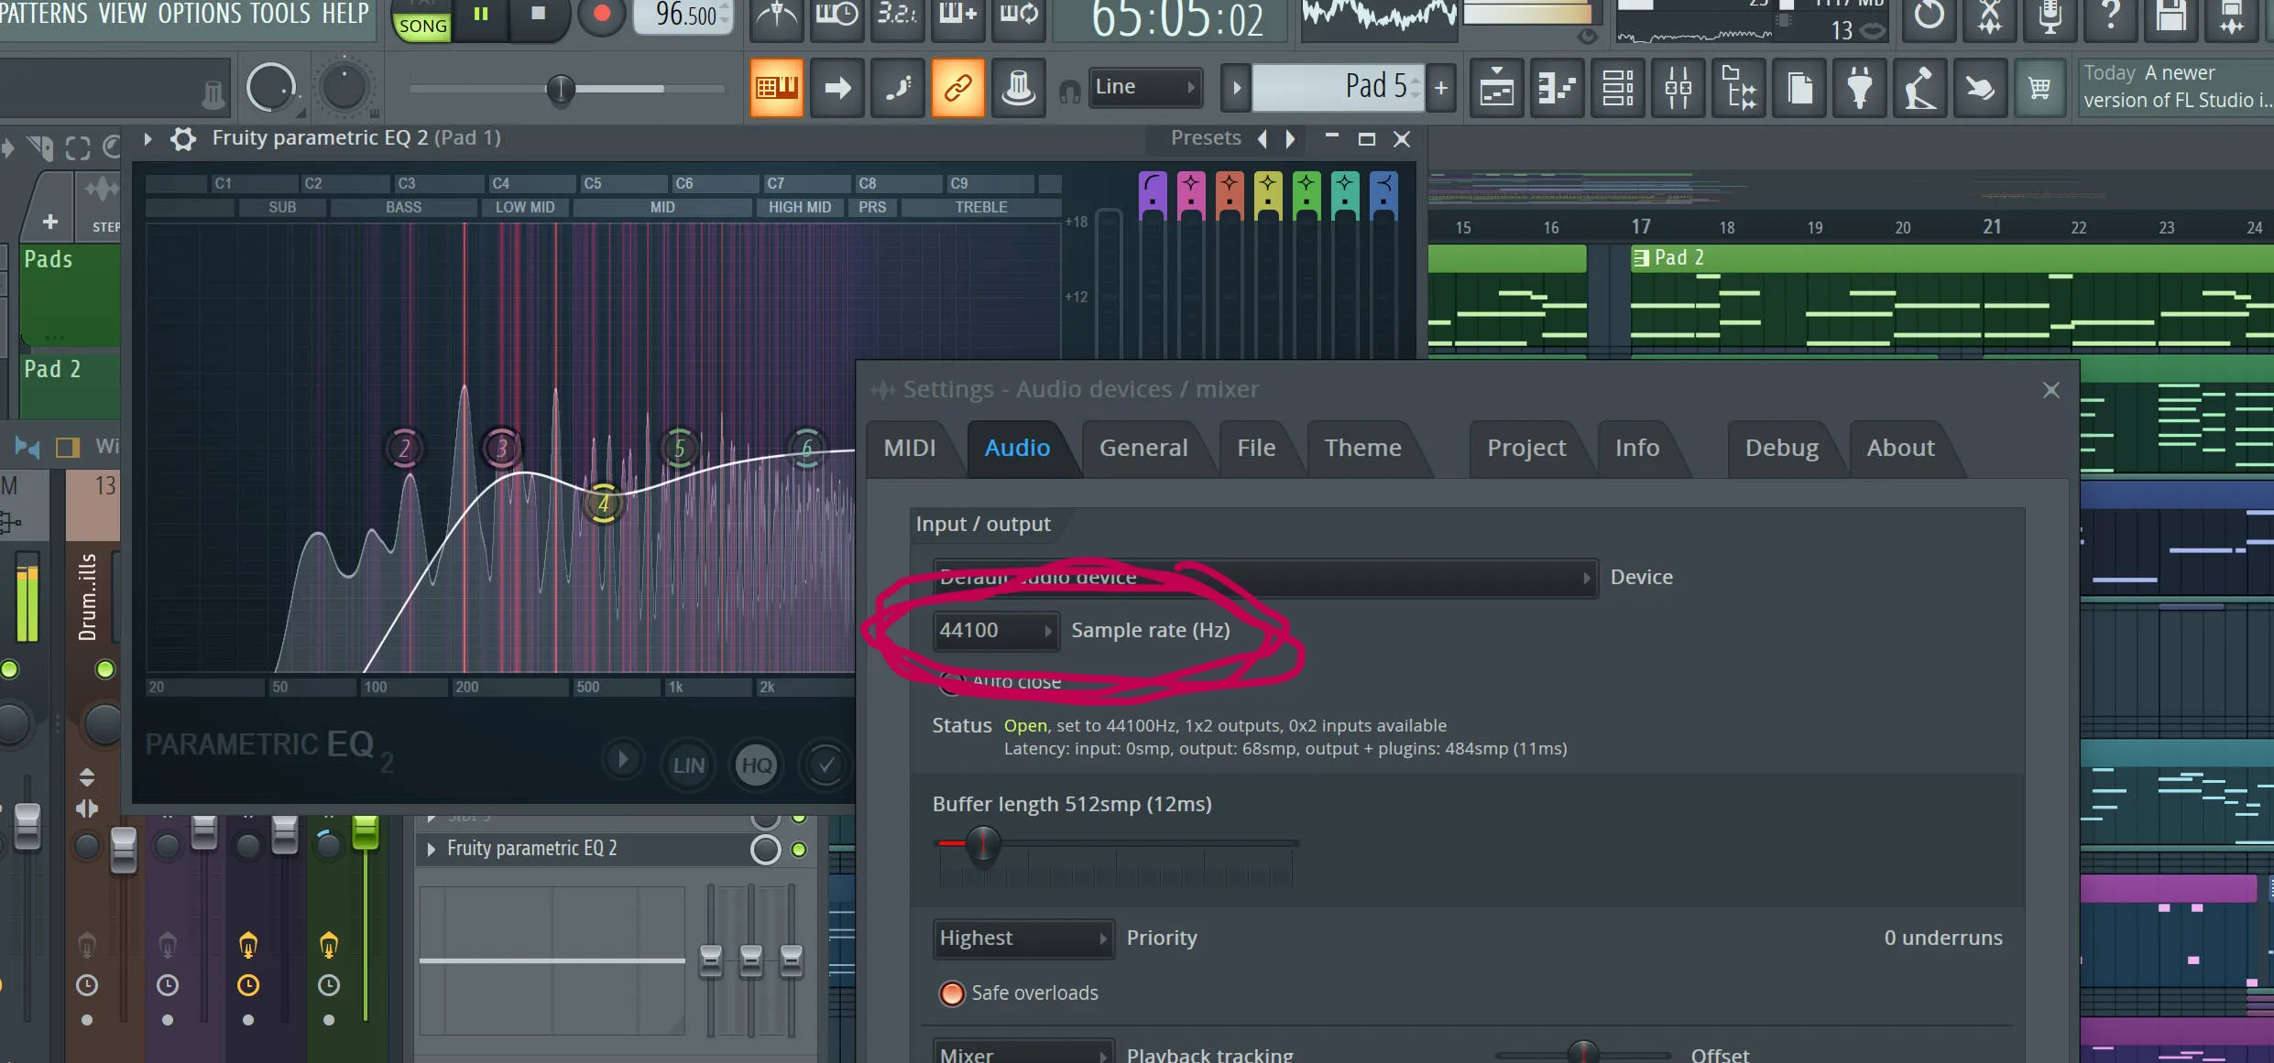This screenshot has width=2274, height=1063.
Task: Open the Mixer playback tracking dropdown
Action: [x=1023, y=1052]
